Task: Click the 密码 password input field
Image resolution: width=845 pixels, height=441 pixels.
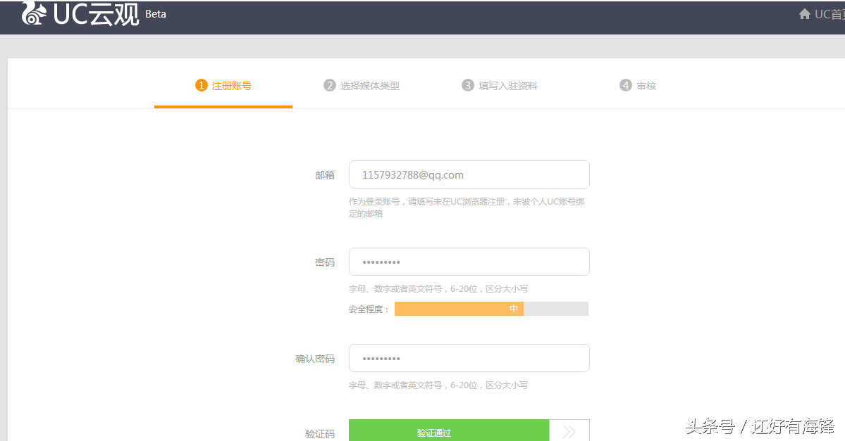Action: 469,261
